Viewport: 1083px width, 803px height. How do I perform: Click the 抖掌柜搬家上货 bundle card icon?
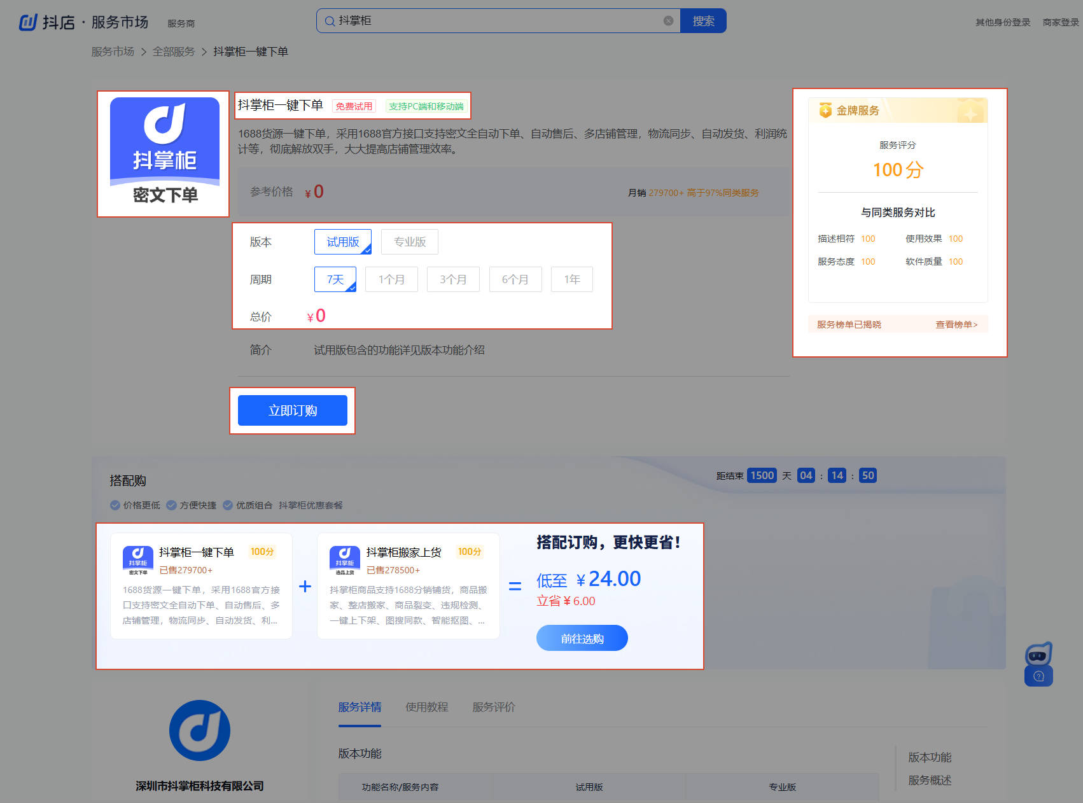345,560
